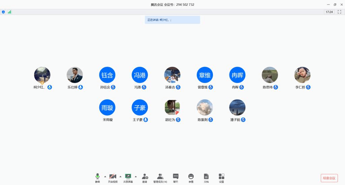
Task: Open the 文档 documents icon
Action: (206, 177)
